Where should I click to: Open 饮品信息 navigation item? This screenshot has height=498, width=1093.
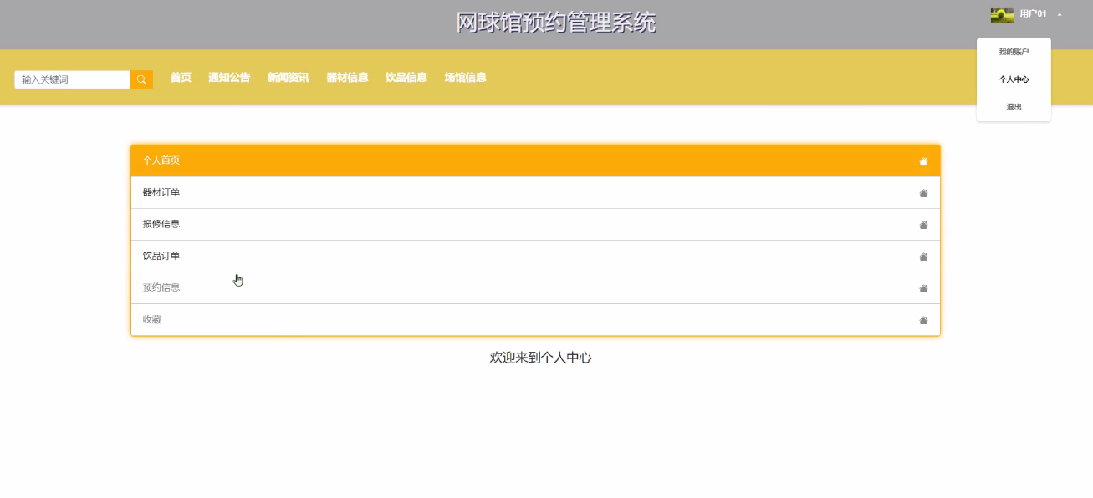point(406,78)
